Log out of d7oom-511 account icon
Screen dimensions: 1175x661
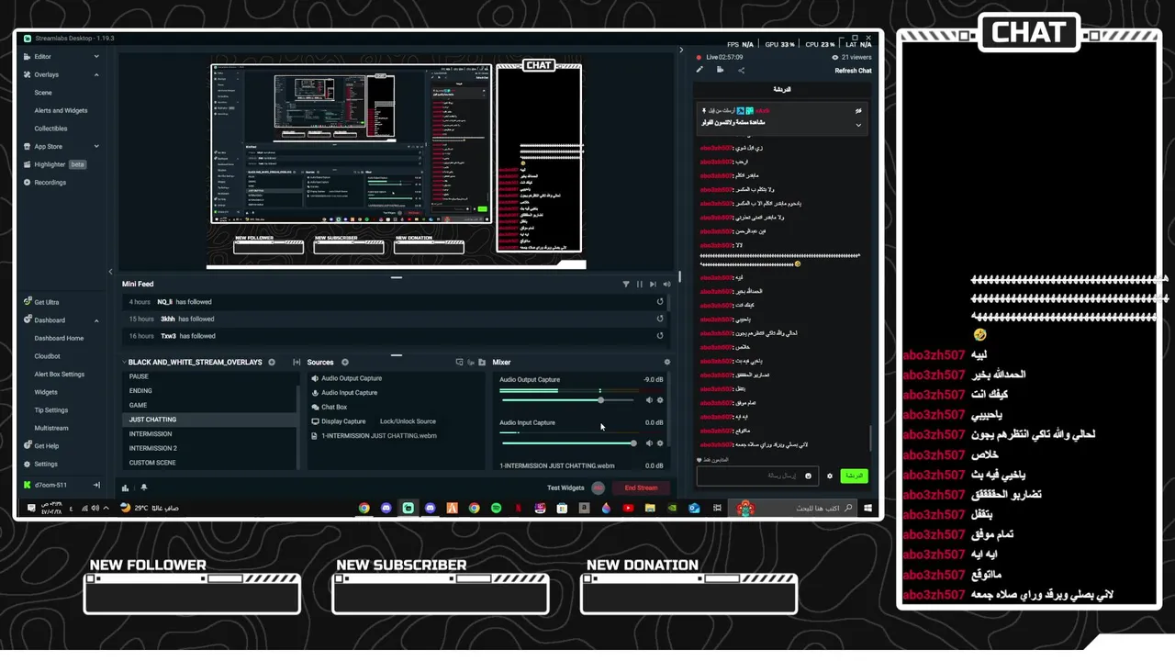(96, 485)
